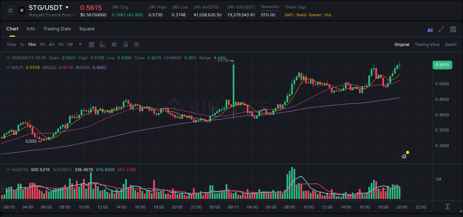Click the 24h Low value 0.3748
The image size is (463, 217).
179,15
